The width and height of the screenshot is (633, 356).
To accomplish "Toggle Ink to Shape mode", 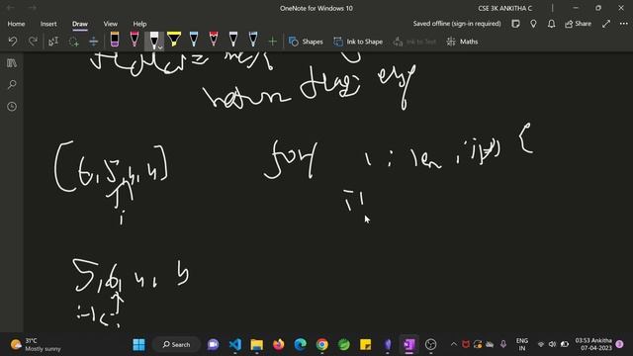I will [x=358, y=42].
